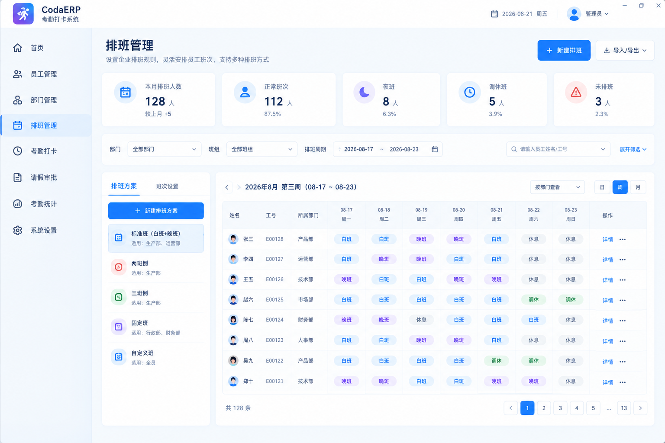Open the 全部班组 dropdown
Screen dimensions: 665x443
[262, 149]
